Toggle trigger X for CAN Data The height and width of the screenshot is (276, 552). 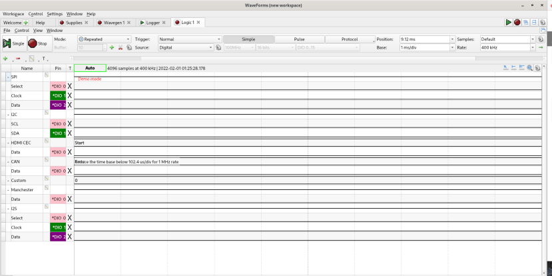pyautogui.click(x=70, y=171)
